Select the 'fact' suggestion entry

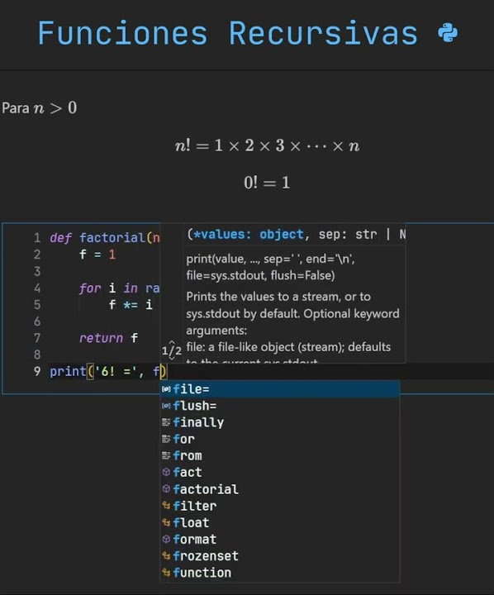280,473
